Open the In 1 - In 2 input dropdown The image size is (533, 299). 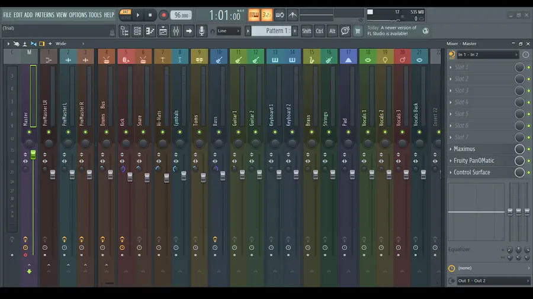pos(487,54)
